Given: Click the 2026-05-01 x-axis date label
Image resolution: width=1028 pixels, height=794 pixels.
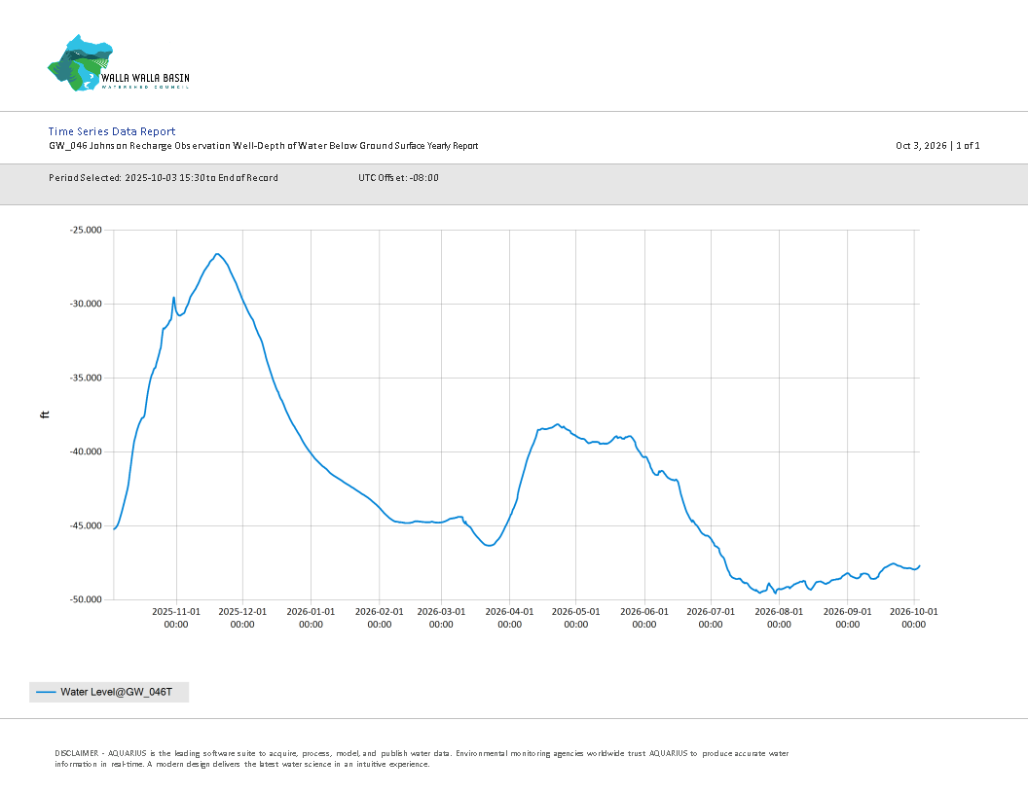Looking at the screenshot, I should click(x=576, y=618).
